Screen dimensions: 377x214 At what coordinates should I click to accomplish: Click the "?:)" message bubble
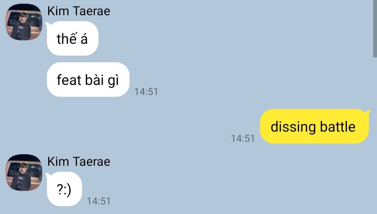pos(64,189)
